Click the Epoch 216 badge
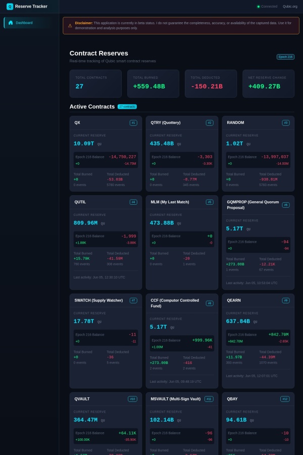The height and width of the screenshot is (455, 303). click(285, 57)
